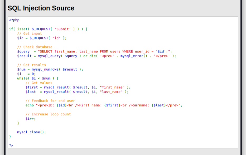Click the 'while( $i < $num ) {' line

pos(38,78)
